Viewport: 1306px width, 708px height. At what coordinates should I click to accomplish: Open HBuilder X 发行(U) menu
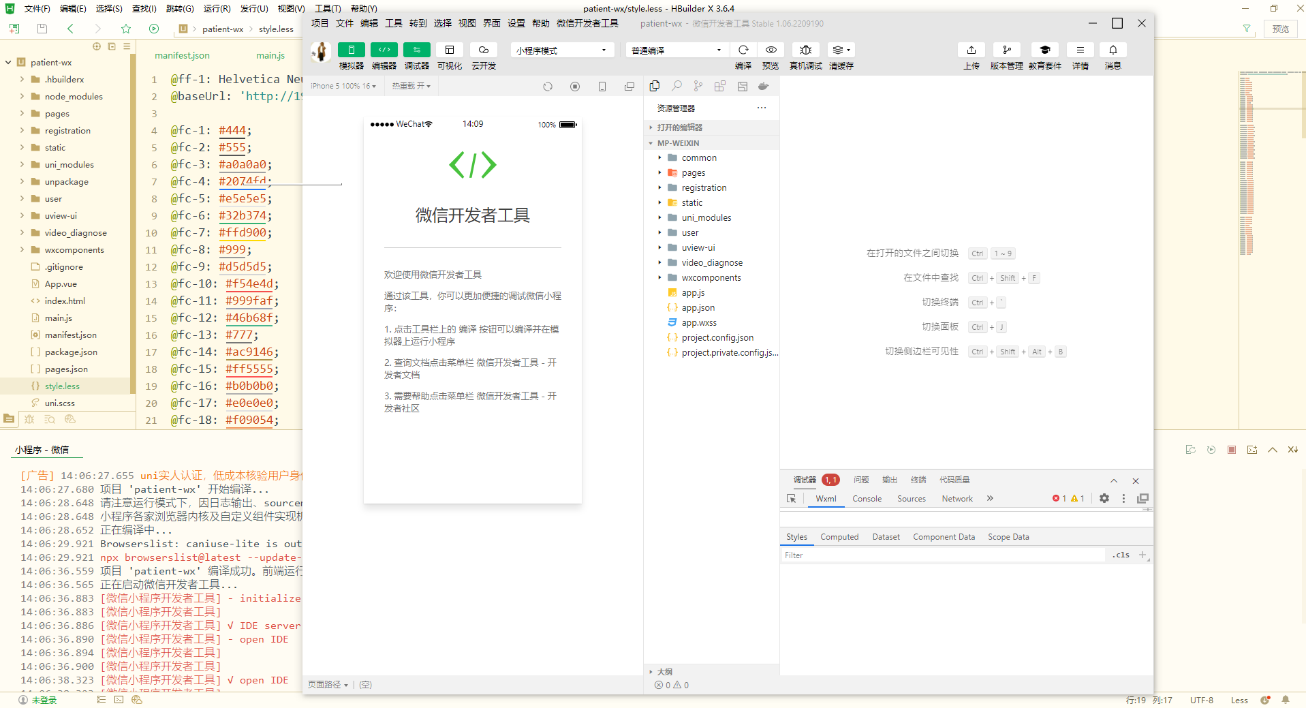pos(253,8)
